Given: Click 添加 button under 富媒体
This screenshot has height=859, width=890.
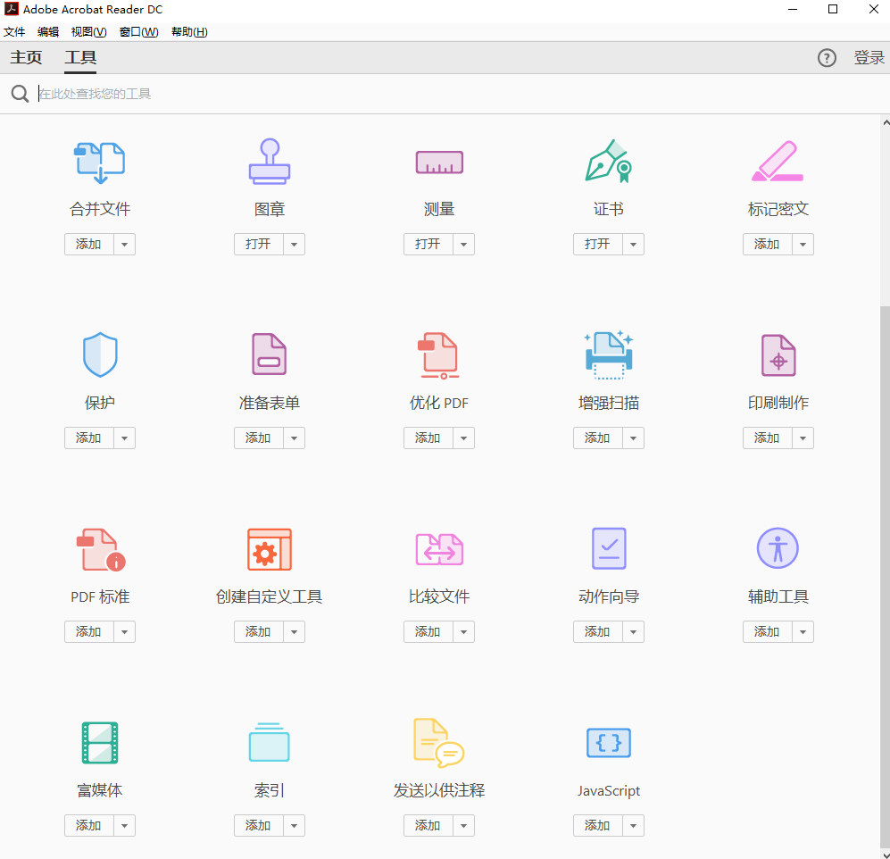Looking at the screenshot, I should (88, 825).
